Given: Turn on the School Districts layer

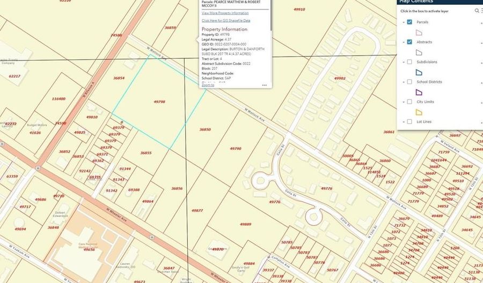Looking at the screenshot, I should pyautogui.click(x=409, y=82).
